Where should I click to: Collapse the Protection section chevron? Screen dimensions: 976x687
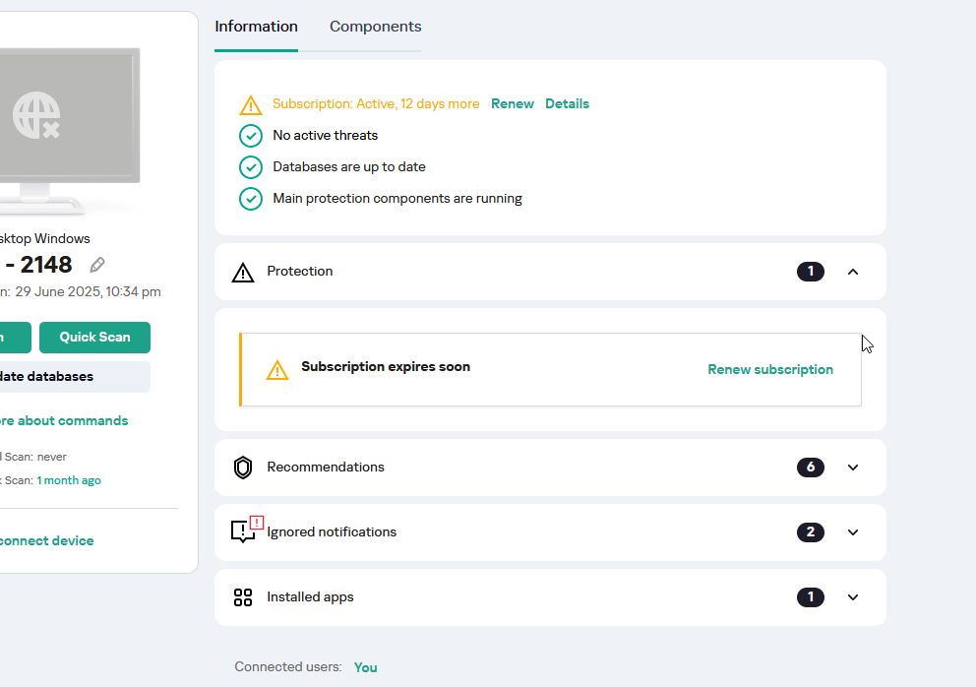tap(853, 272)
